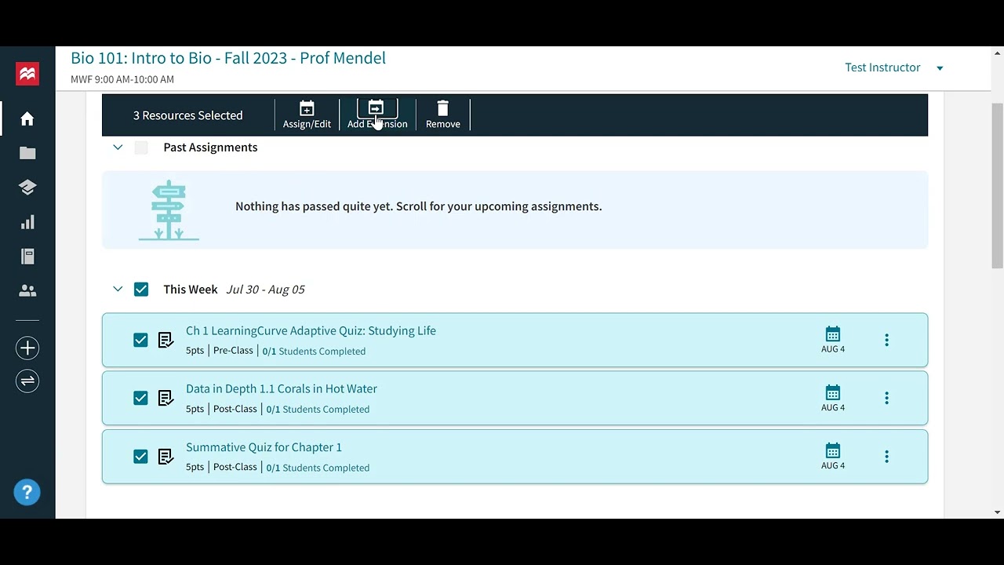The image size is (1004, 565).
Task: Open three-dot menu for Summative Quiz
Action: 886,456
